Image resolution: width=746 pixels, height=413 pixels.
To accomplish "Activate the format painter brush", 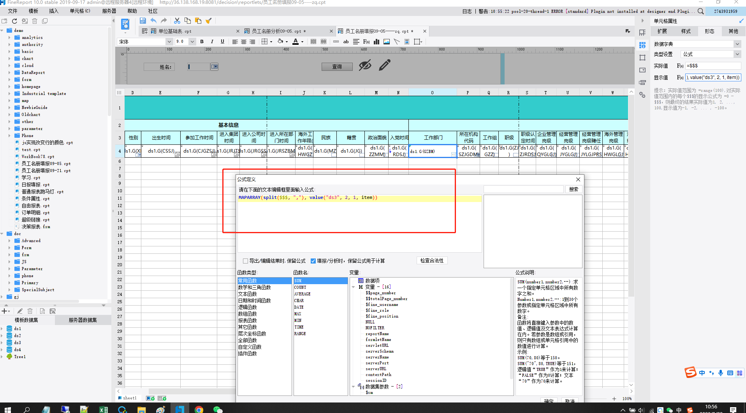I will pyautogui.click(x=209, y=21).
